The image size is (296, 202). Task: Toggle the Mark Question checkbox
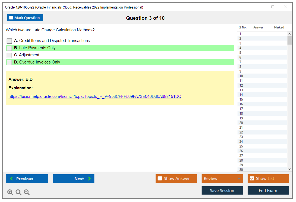tap(11, 18)
